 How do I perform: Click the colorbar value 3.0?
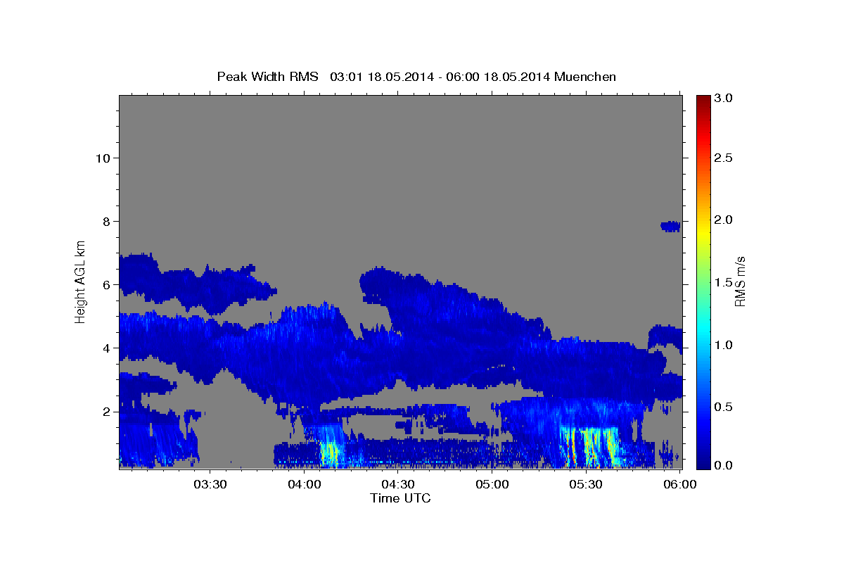724,99
